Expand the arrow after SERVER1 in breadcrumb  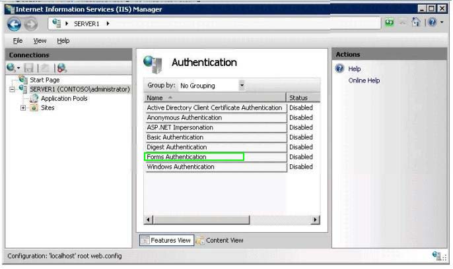point(108,23)
